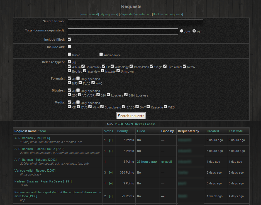Open Bookmarked requests link
The height and width of the screenshot is (205, 261).
pos(167,14)
